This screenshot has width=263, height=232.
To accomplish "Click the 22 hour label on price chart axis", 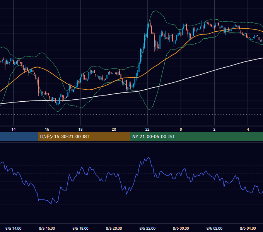I will 147,130.
